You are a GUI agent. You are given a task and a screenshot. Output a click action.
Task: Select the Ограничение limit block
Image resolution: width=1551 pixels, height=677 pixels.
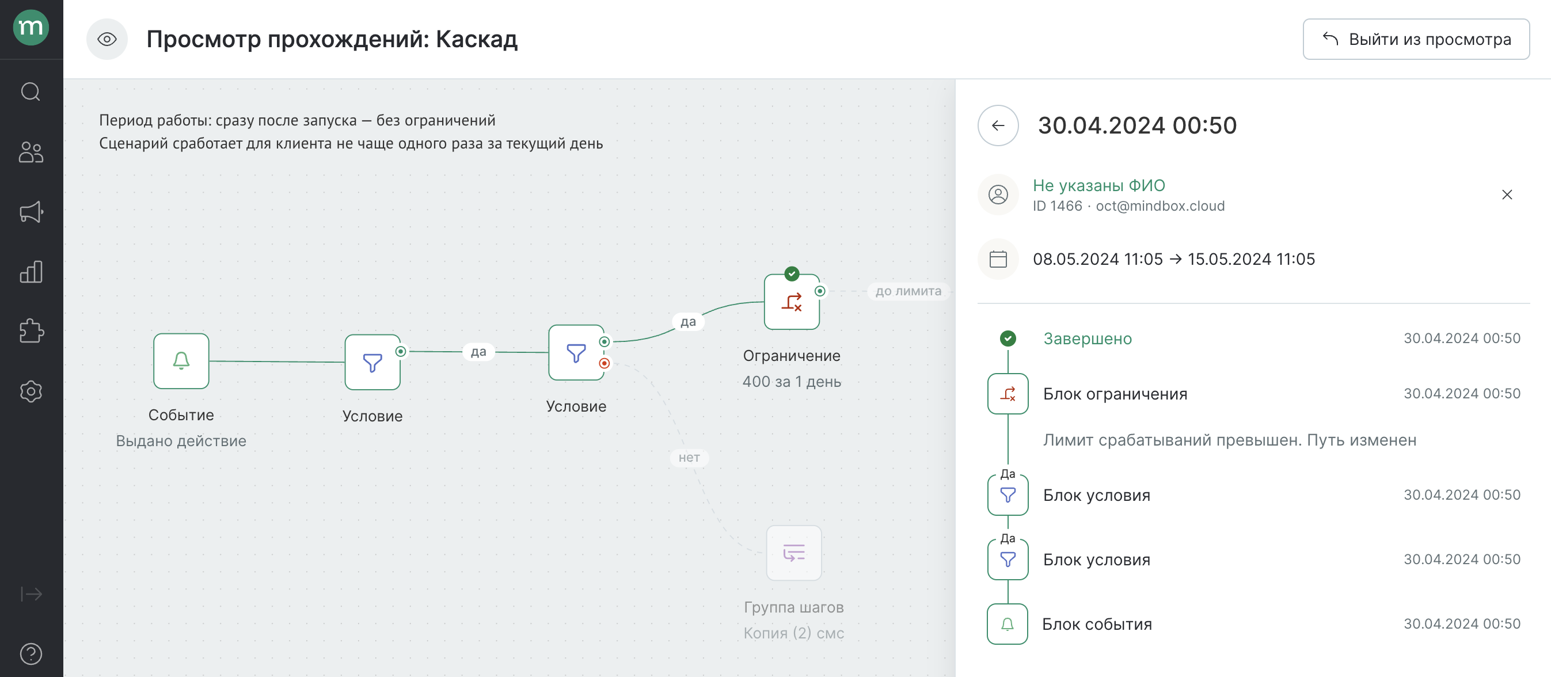pos(791,302)
